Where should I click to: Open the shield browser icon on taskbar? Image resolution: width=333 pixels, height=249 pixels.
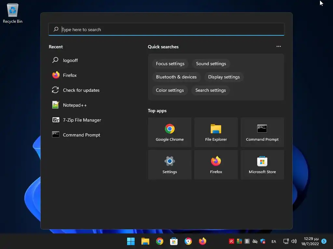[188, 241]
